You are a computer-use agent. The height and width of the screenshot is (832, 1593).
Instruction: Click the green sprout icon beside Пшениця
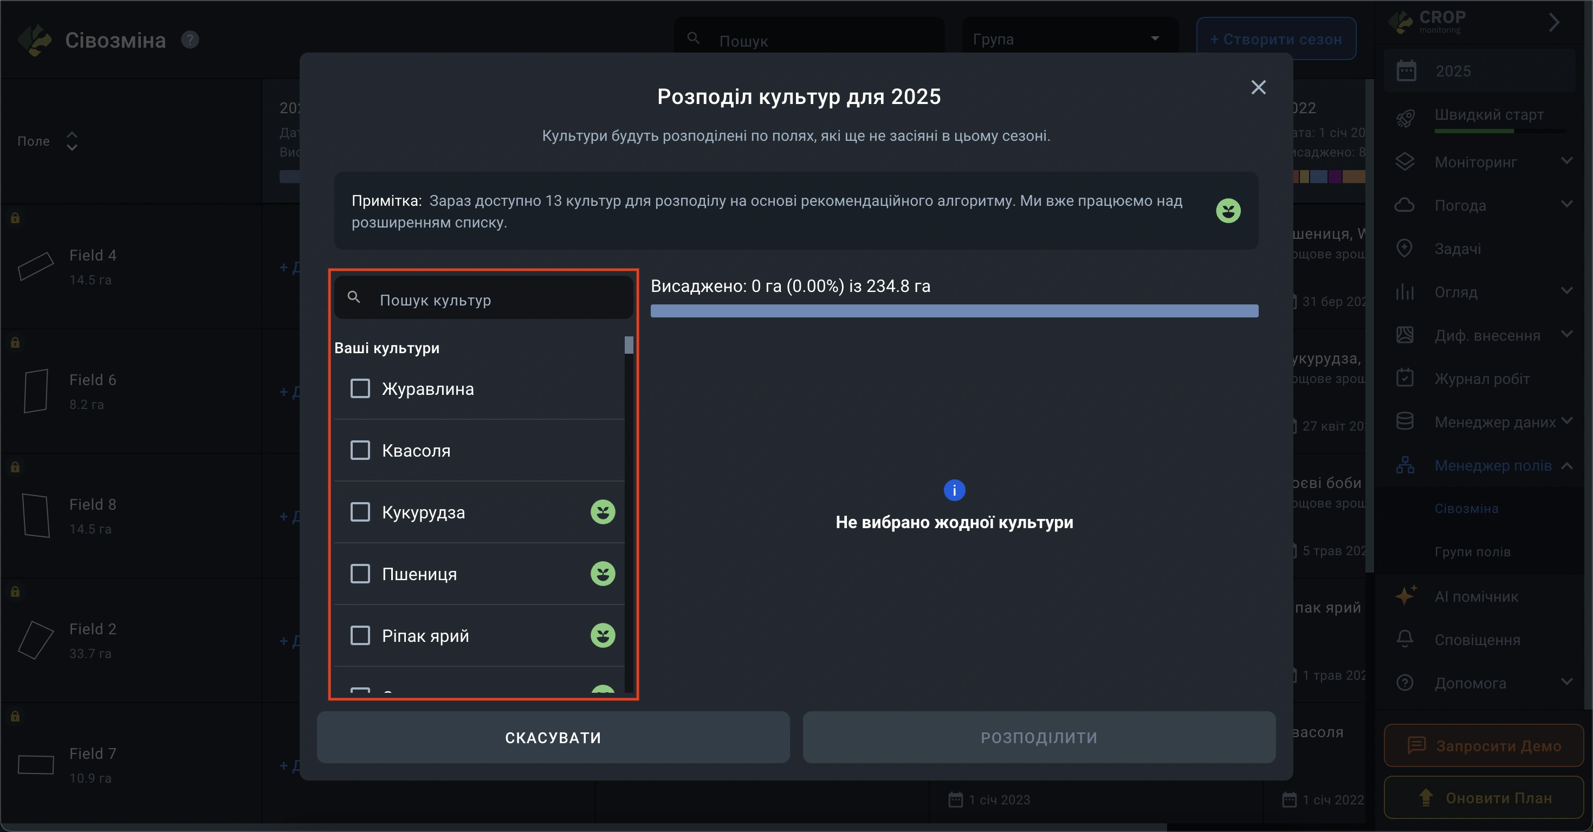click(603, 574)
